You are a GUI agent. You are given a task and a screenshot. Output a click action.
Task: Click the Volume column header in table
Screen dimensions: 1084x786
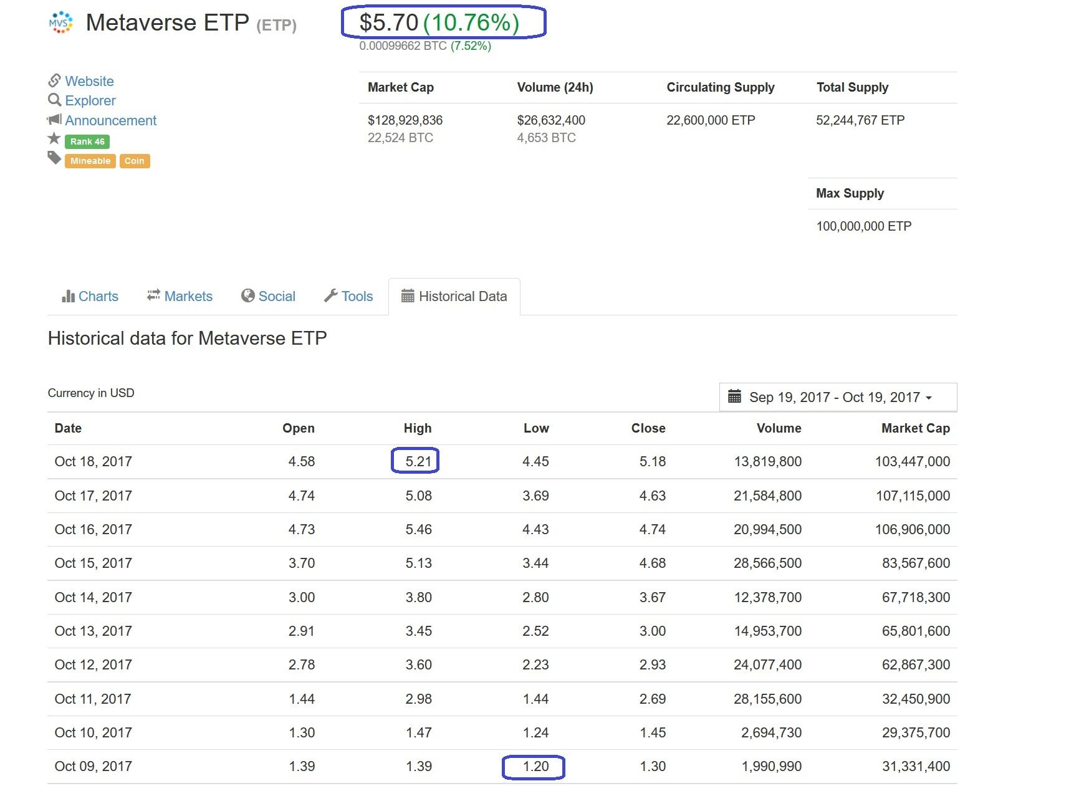779,428
